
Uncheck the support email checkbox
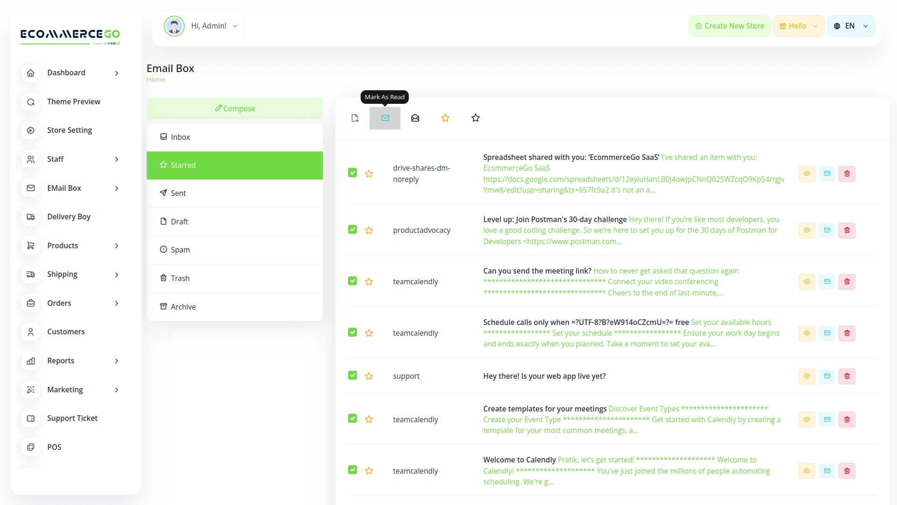353,375
